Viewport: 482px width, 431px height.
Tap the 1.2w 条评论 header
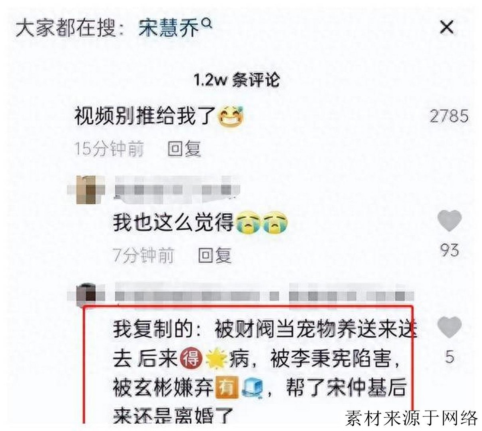click(x=236, y=80)
